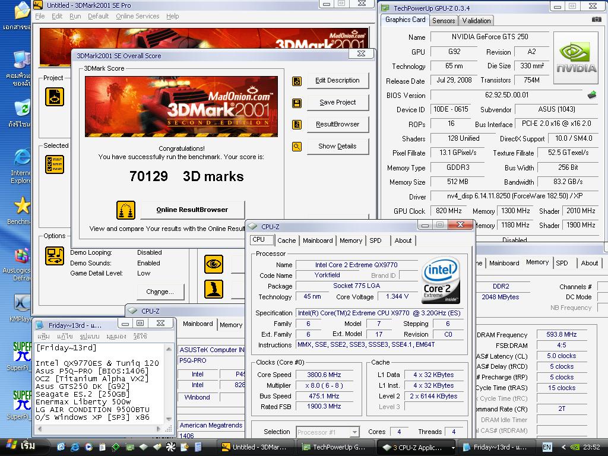
Task: Open Online Services menu in 3DMark2001
Action: tap(138, 16)
